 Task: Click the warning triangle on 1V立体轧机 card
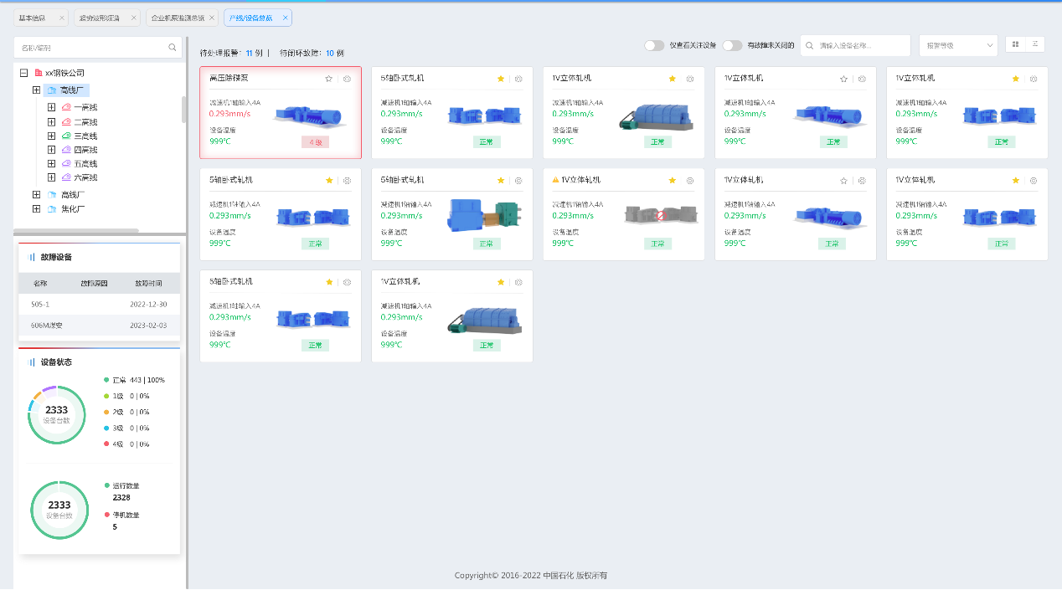(x=555, y=179)
